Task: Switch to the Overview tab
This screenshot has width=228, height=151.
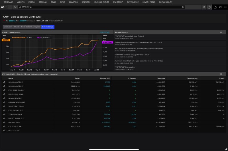Action: tap(8, 27)
